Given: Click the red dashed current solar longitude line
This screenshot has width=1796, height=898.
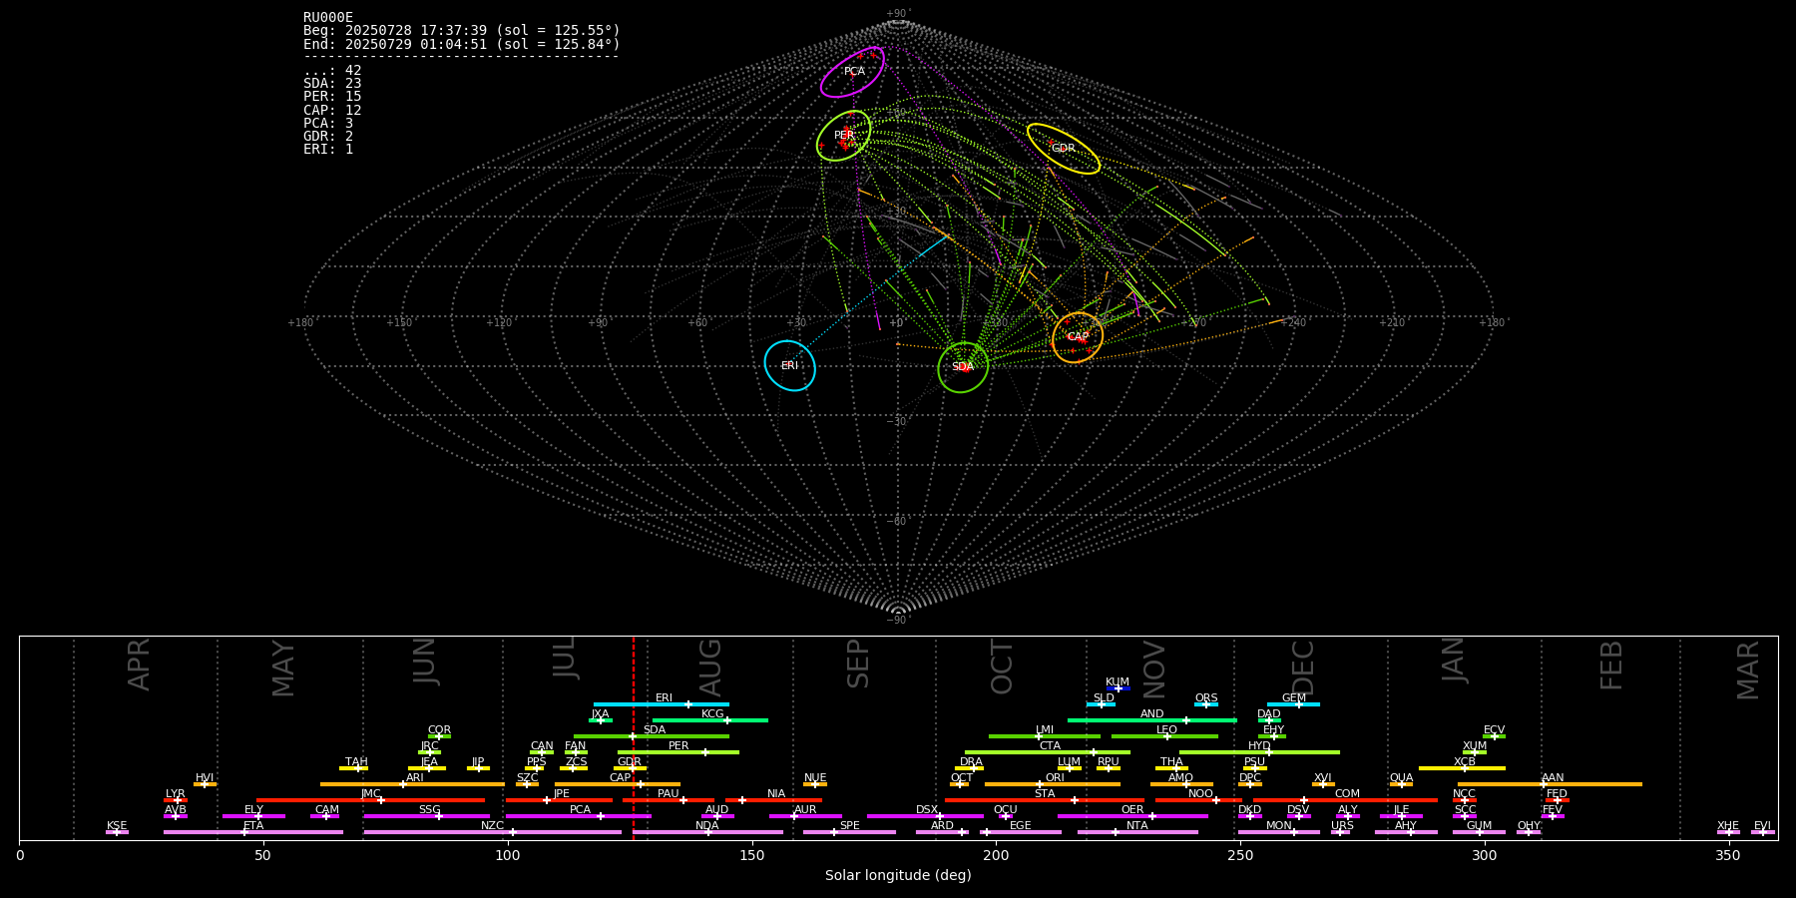Looking at the screenshot, I should (x=634, y=738).
